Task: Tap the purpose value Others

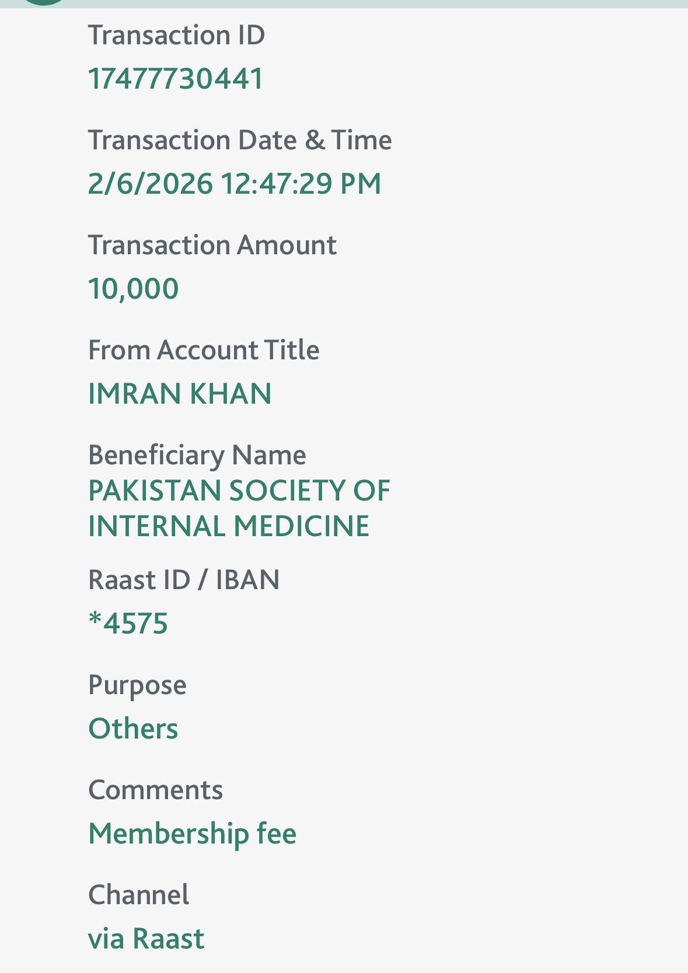Action: (133, 729)
